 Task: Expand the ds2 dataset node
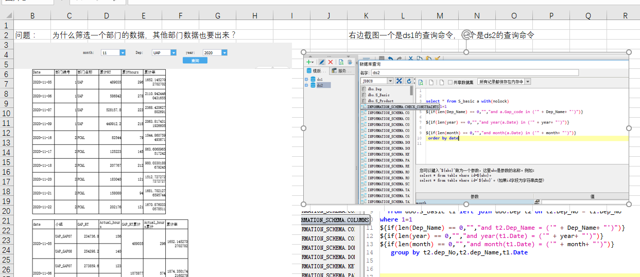point(306,85)
